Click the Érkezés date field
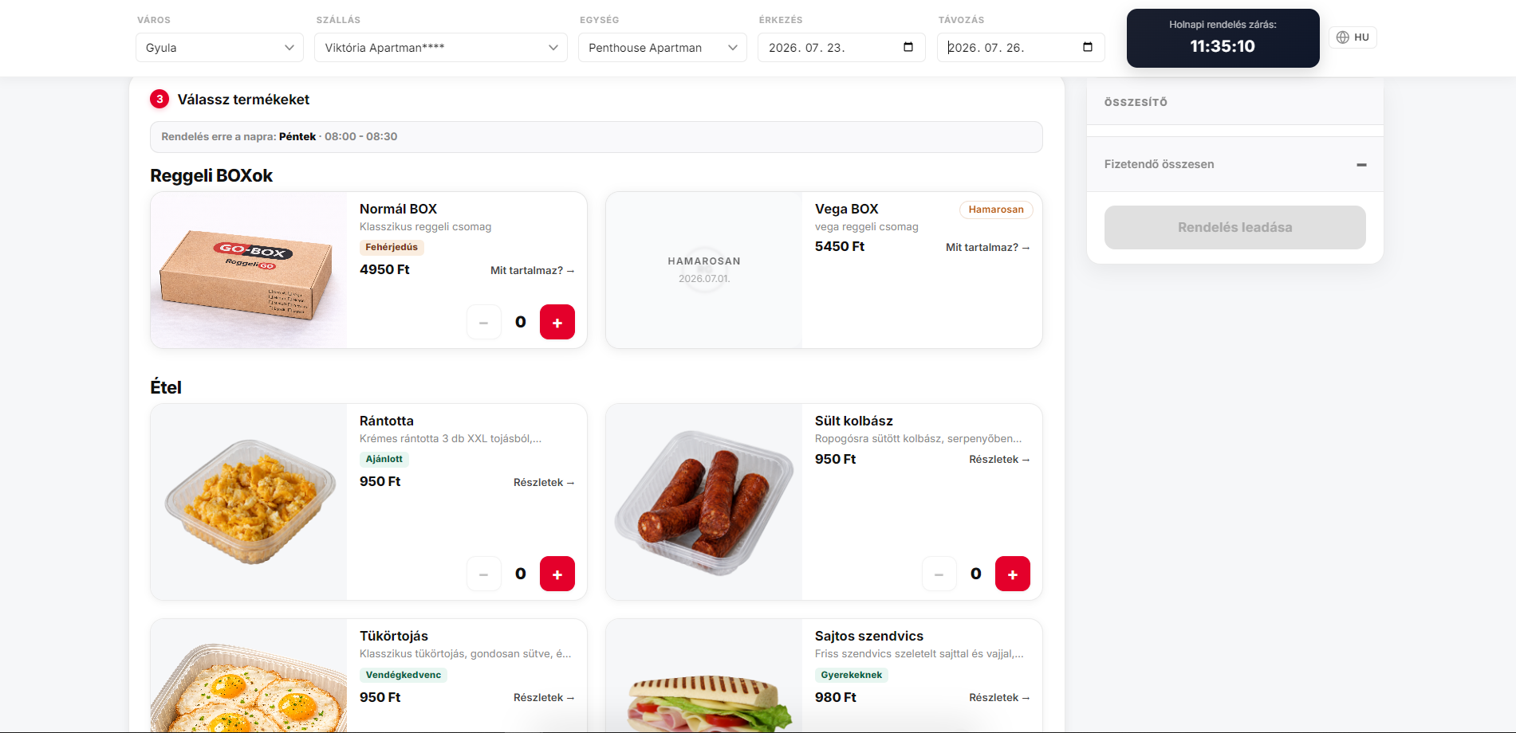The height and width of the screenshot is (733, 1516). pos(841,48)
